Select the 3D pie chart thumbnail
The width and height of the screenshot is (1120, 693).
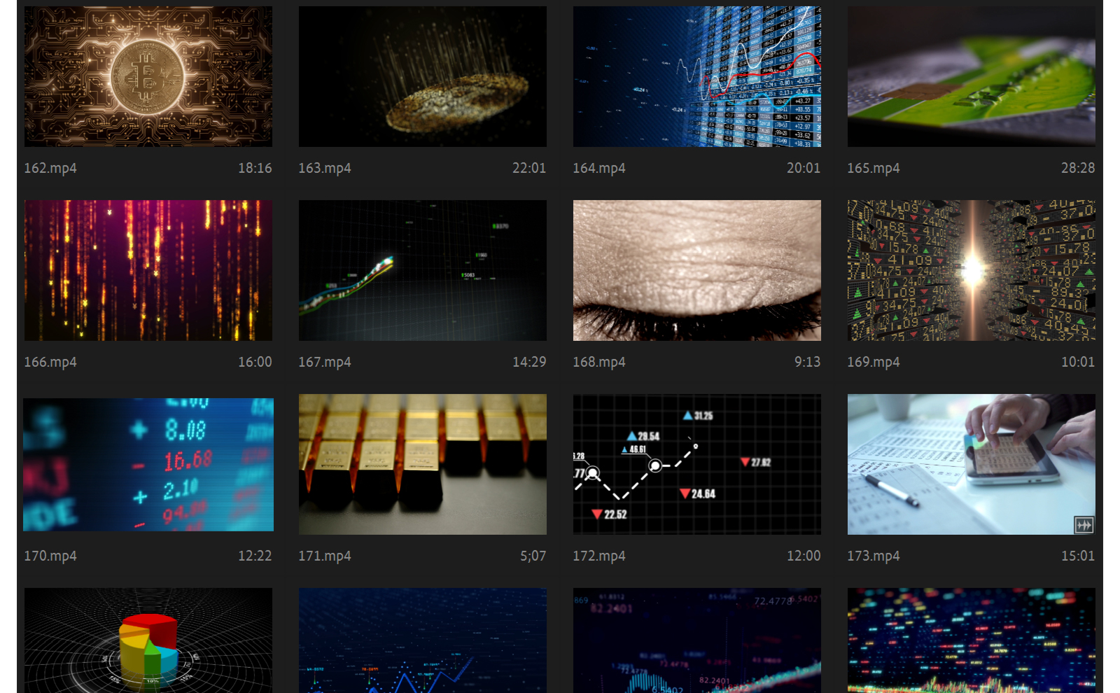[x=148, y=640]
